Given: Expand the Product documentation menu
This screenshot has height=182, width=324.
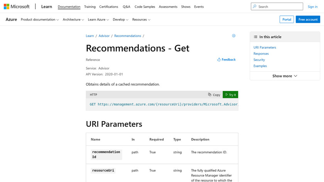Looking at the screenshot, I should [40, 20].
